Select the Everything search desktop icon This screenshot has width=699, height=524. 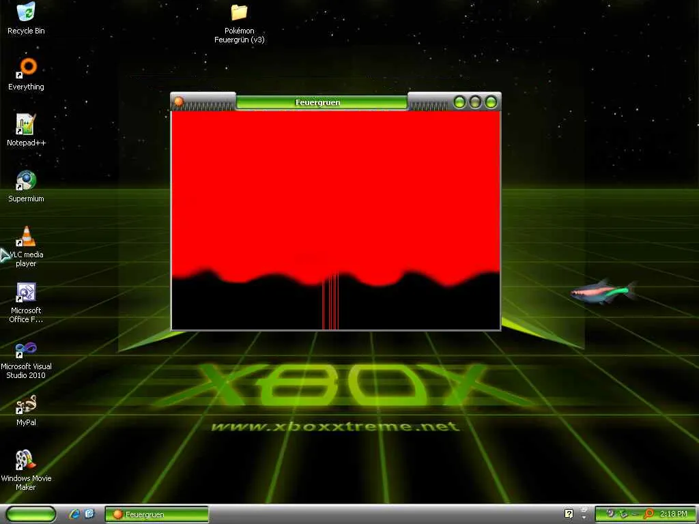coord(26,74)
